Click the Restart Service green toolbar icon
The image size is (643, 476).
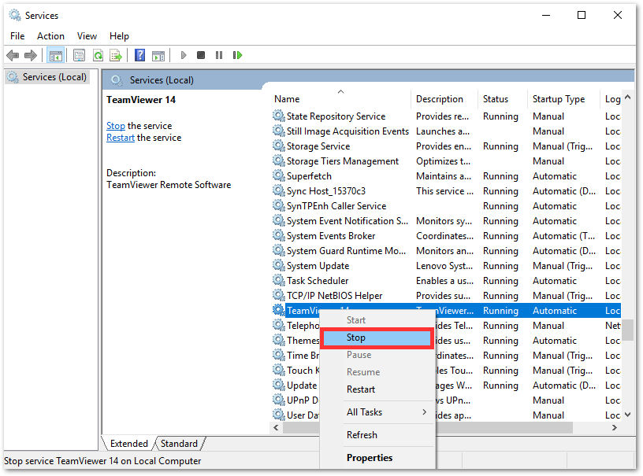237,55
